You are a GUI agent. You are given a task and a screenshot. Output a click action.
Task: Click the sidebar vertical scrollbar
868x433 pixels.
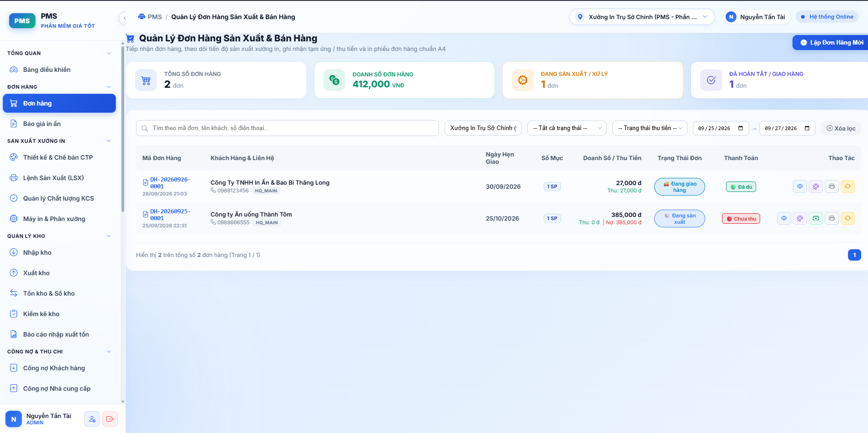coord(123,129)
